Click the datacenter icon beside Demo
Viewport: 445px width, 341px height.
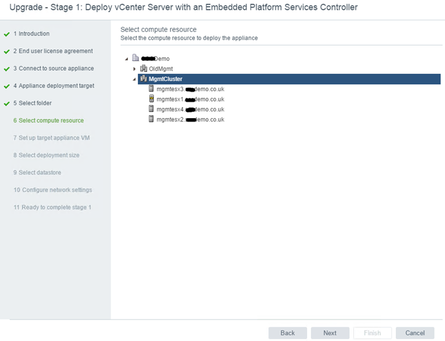(135, 58)
